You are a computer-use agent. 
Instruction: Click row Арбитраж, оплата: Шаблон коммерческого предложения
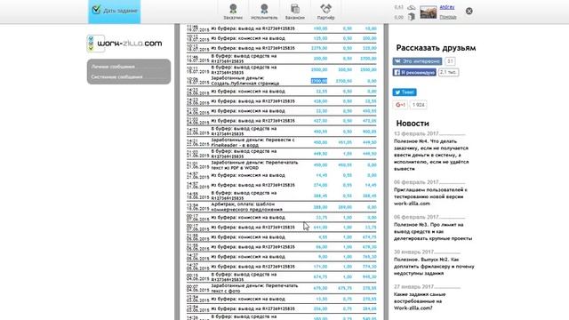click(282, 207)
